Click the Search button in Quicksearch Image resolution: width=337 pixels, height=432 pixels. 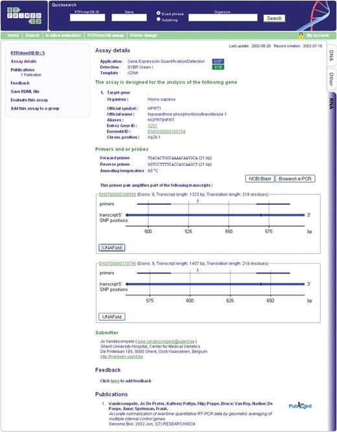(274, 19)
